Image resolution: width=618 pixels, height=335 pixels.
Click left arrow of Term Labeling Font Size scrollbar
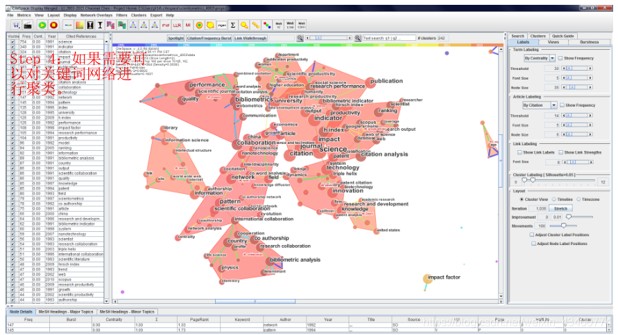tap(564, 78)
